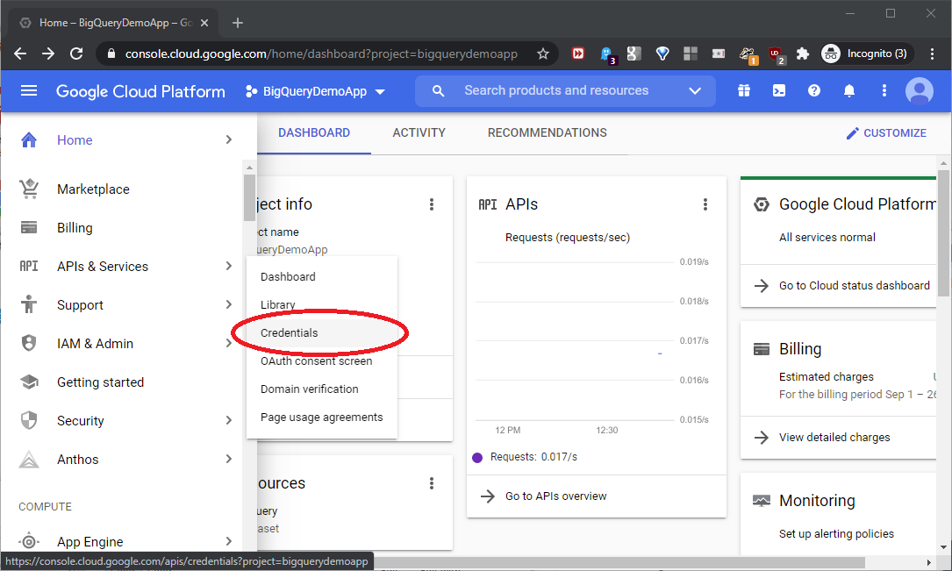
Task: Open the APIs card three-dot menu
Action: tap(705, 204)
